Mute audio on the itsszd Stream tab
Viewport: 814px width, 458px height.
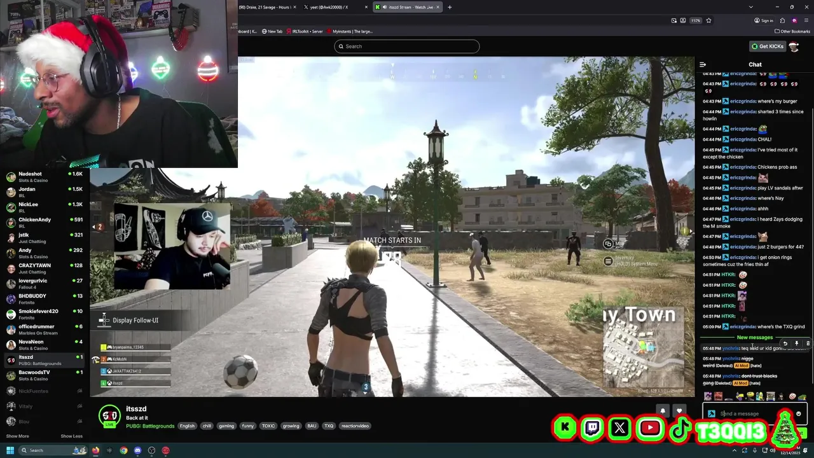(385, 7)
